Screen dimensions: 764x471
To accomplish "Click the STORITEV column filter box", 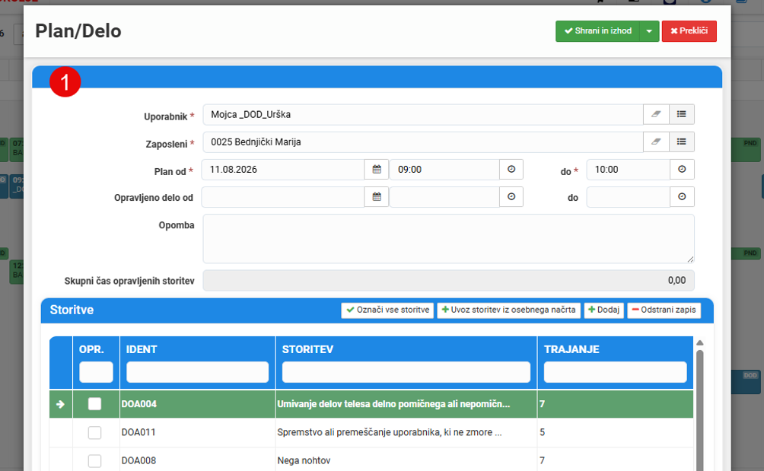I will click(x=406, y=372).
